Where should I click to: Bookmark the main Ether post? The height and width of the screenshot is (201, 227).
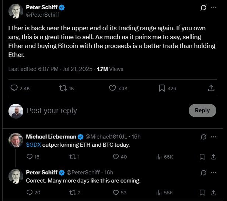point(162,88)
